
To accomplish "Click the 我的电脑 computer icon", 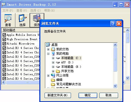I will (x=53, y=54).
